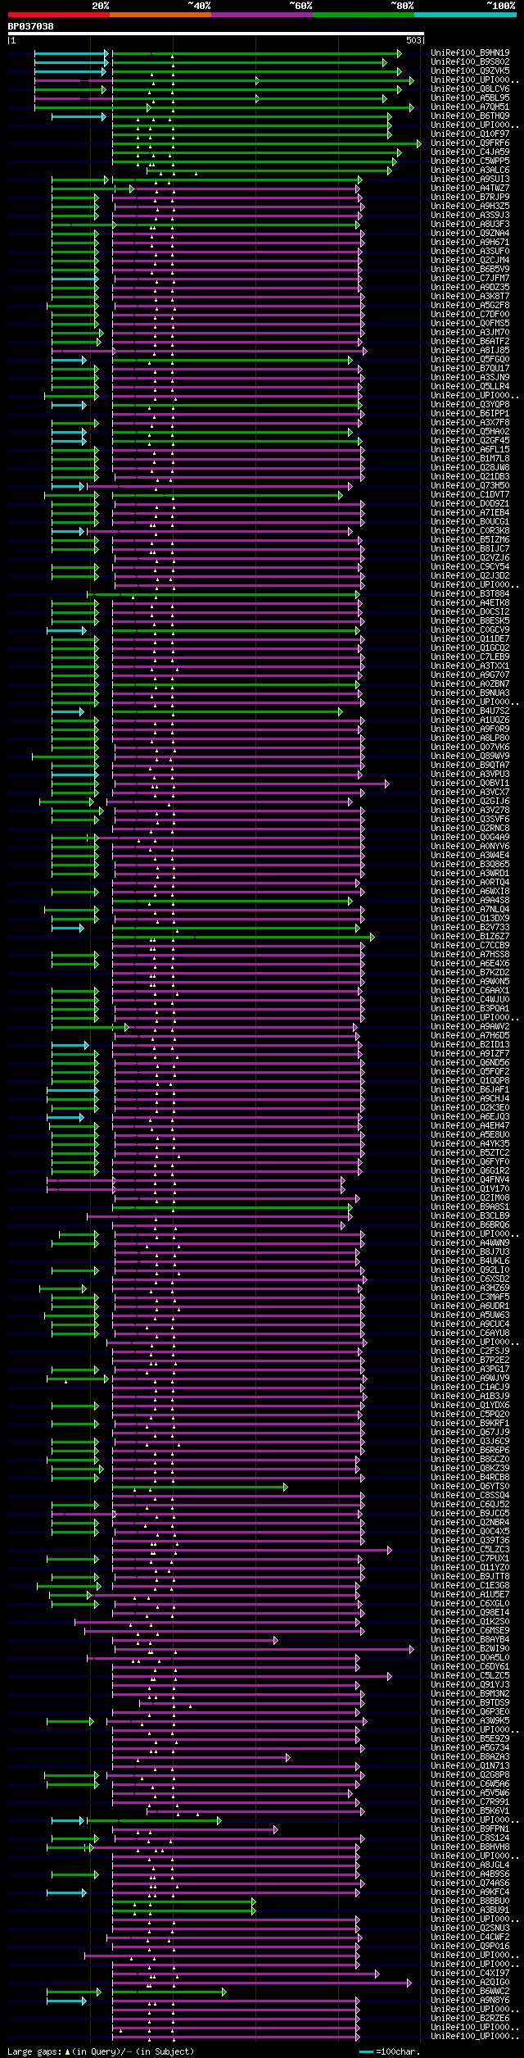Image resolution: width=524 pixels, height=2058 pixels.
Task: Select the UniRef100_A6EJQ3 label
Action: coord(470,1116)
